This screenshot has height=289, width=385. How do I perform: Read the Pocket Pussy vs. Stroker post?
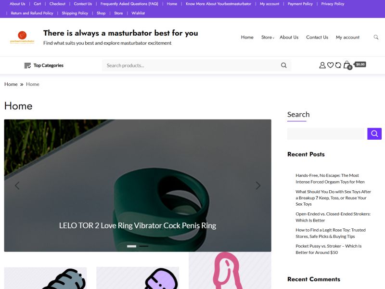point(329,249)
